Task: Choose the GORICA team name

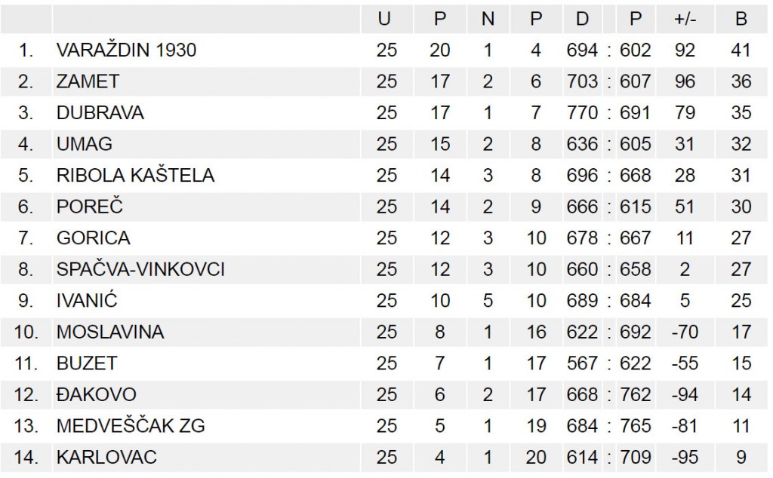Action: (x=94, y=238)
